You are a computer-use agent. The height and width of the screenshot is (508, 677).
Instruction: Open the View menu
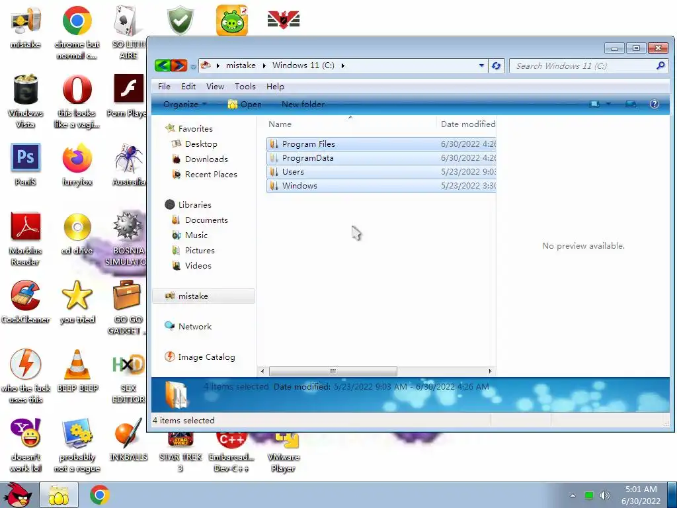(215, 87)
